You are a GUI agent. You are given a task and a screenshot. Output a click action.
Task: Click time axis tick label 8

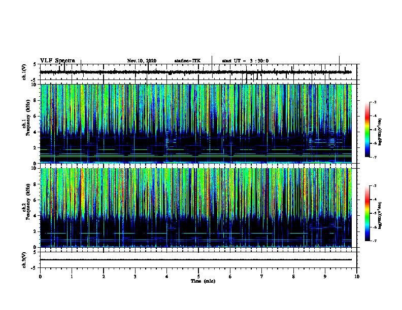coord(293,277)
